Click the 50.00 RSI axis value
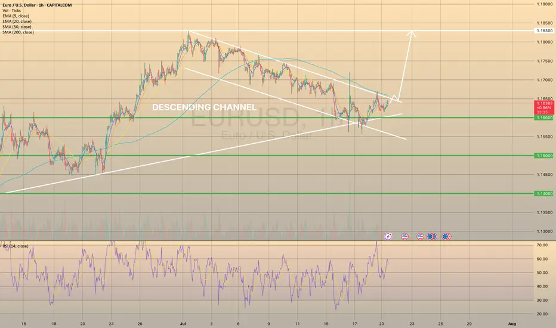Image resolution: width=556 pixels, height=328 pixels. [x=542, y=273]
